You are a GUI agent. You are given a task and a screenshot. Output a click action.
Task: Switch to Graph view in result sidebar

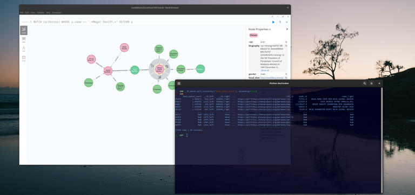[24, 30]
